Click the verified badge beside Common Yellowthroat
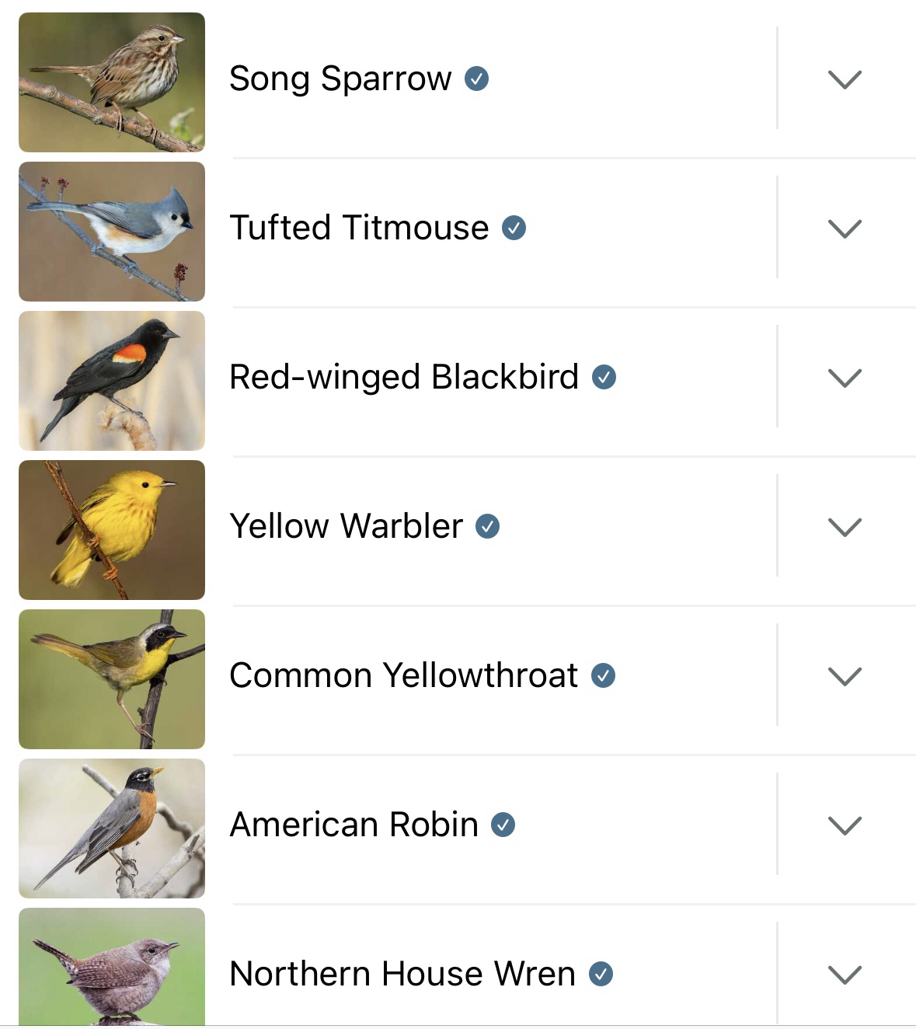 603,675
